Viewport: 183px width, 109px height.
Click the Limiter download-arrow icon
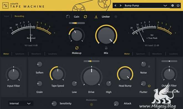click(x=96, y=17)
